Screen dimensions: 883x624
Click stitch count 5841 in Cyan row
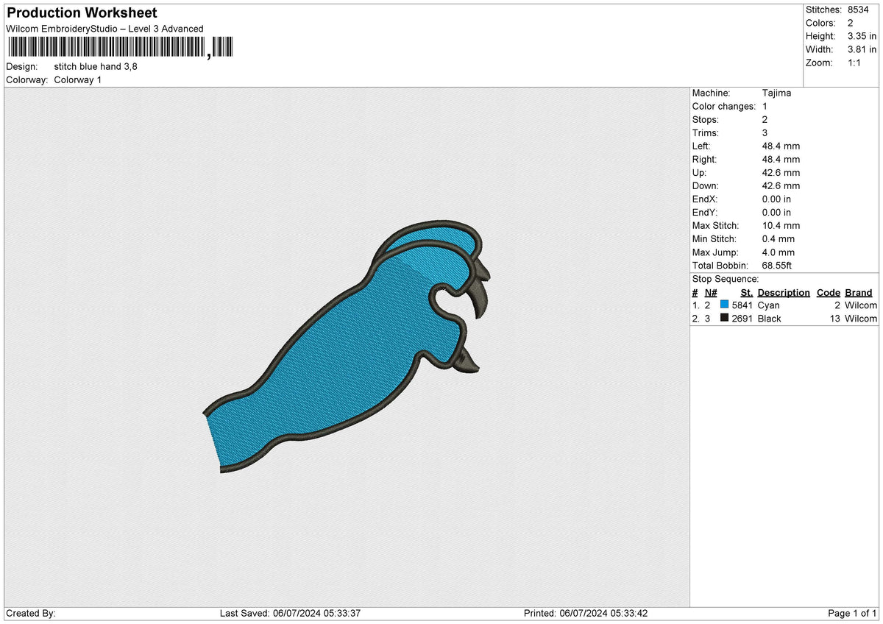click(742, 305)
